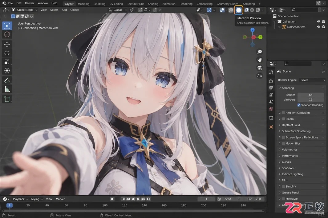Enable the Freestyle checkbox

[283, 199]
